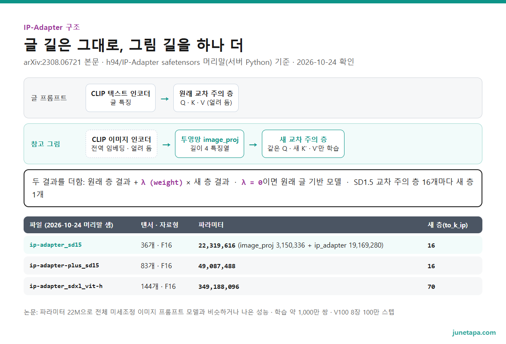Click the file name 'ip-adapter_sdxl_vit-h'
The width and height of the screenshot is (506, 344).
(66, 286)
